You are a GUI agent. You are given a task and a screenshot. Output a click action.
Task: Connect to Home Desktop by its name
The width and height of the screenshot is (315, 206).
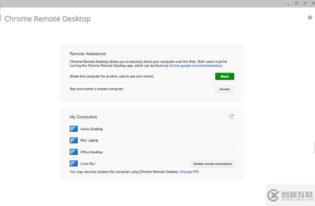[92, 129]
